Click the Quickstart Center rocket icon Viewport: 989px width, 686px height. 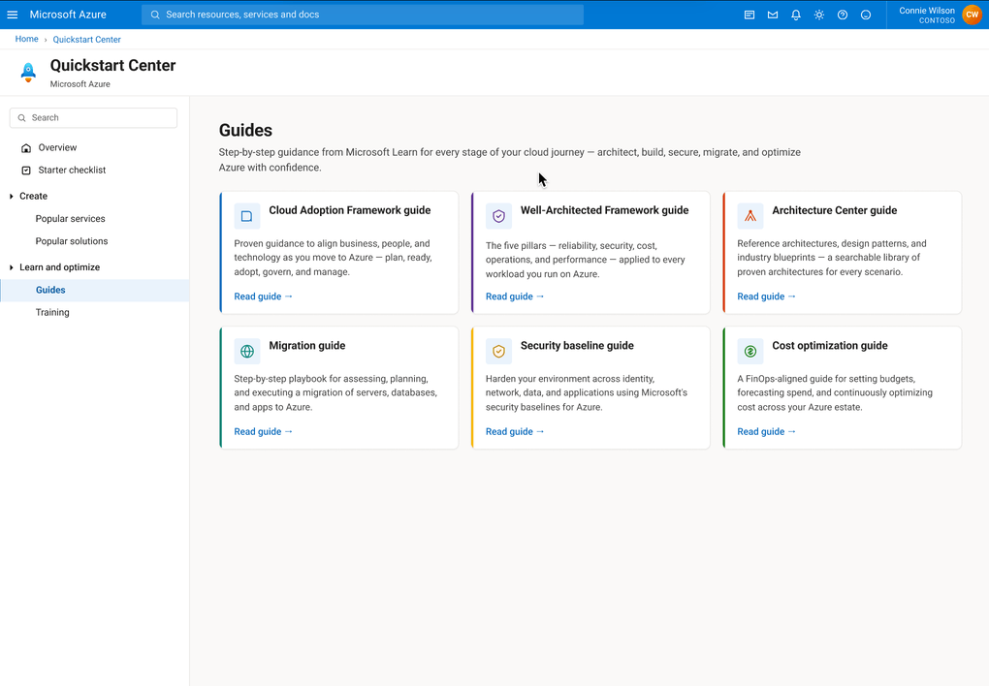pyautogui.click(x=28, y=73)
